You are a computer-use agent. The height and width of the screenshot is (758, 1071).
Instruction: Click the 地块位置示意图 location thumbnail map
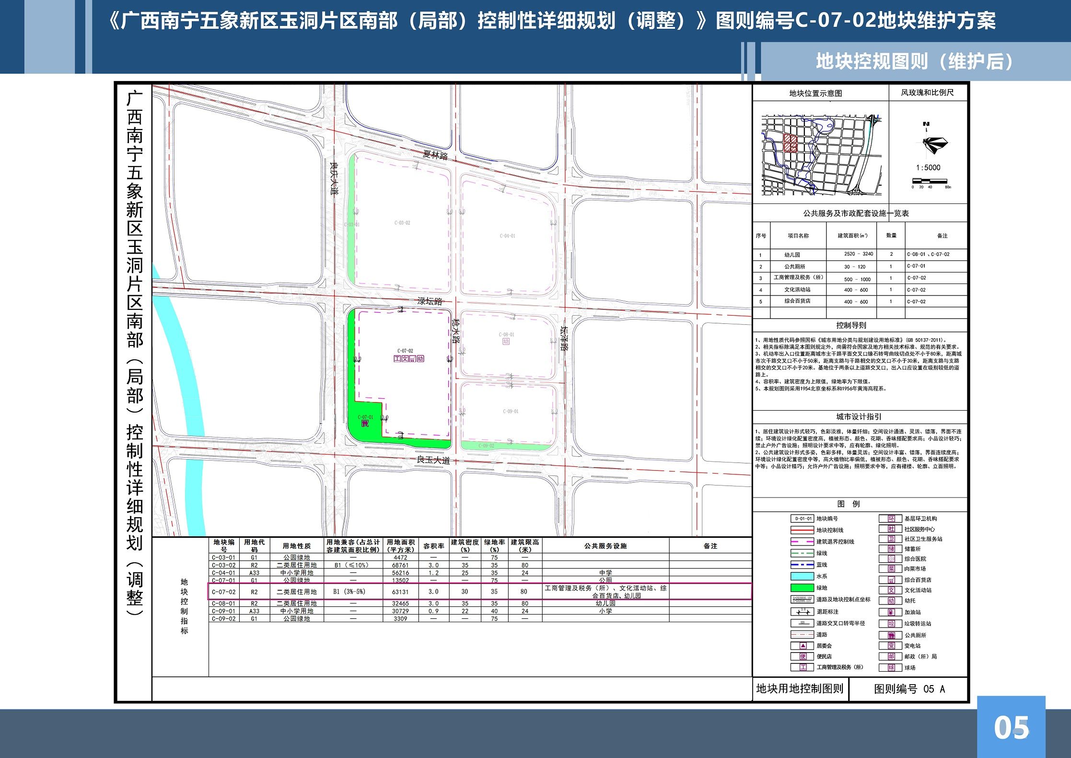tap(821, 154)
